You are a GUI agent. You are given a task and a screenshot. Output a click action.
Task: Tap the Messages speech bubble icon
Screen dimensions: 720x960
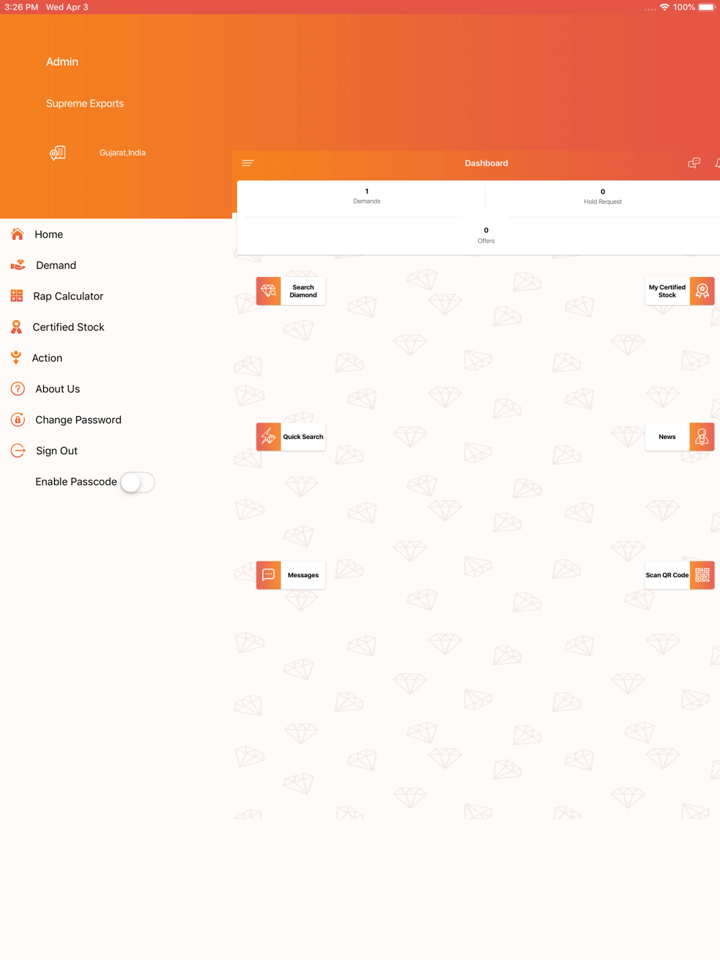click(269, 575)
